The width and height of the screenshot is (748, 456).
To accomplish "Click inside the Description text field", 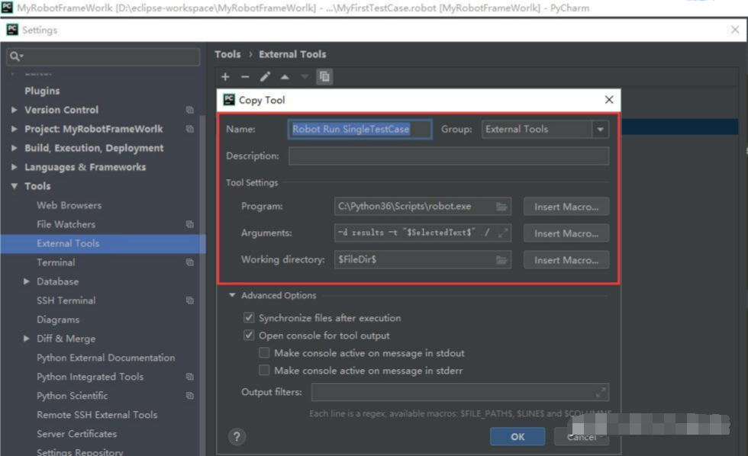I will coord(448,156).
